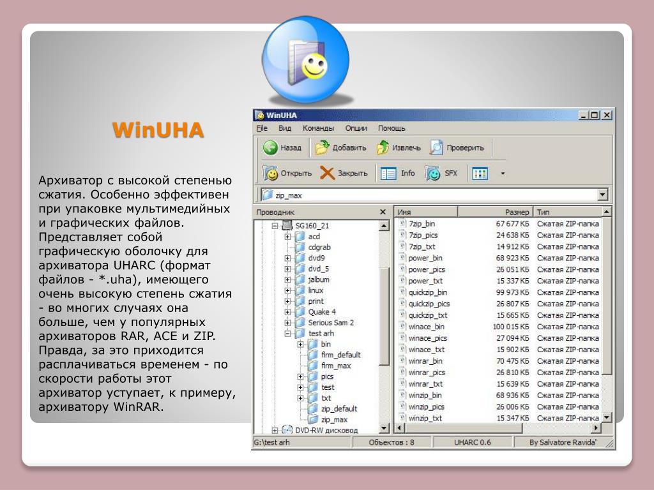The width and height of the screenshot is (654, 490).
Task: Click the winzip_bin file icon
Action: click(x=402, y=396)
